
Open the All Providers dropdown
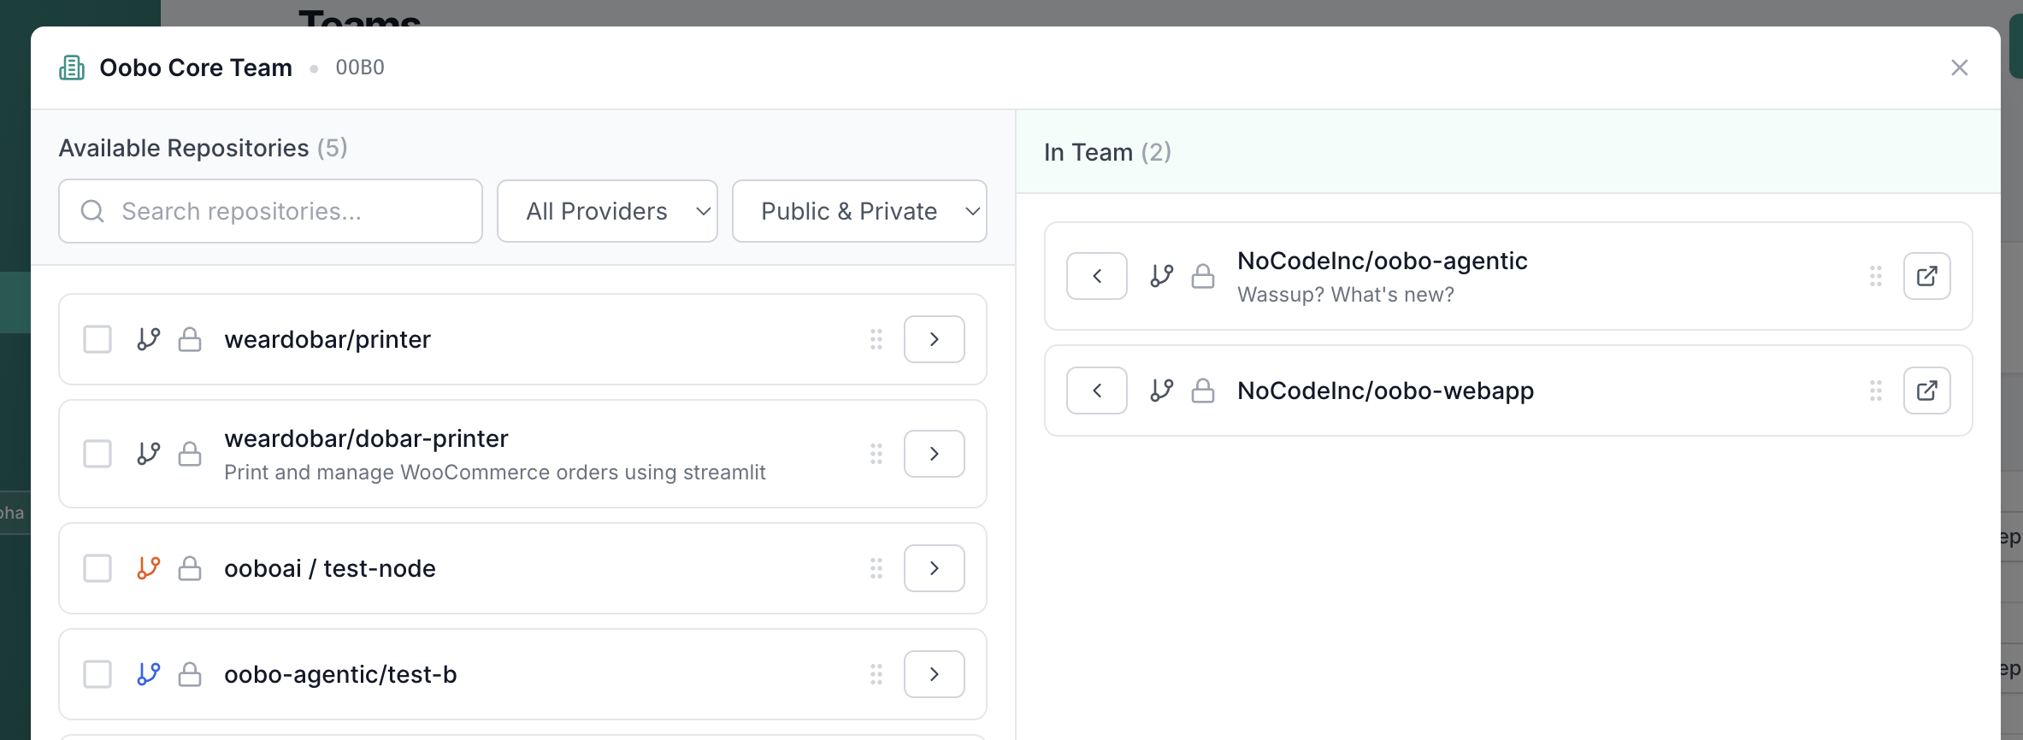[x=607, y=211]
